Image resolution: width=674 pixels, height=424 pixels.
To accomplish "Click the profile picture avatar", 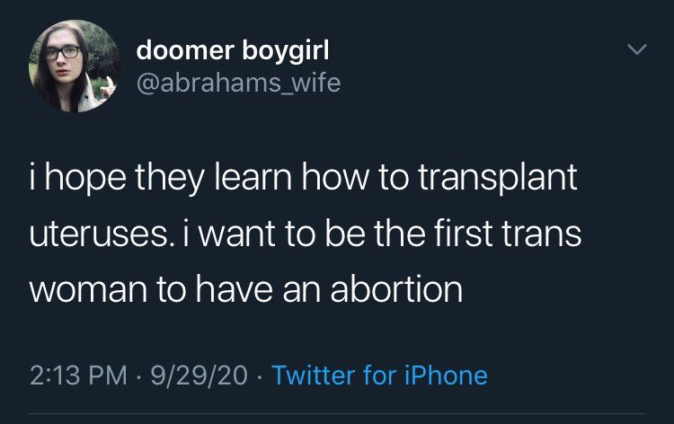I will click(75, 66).
